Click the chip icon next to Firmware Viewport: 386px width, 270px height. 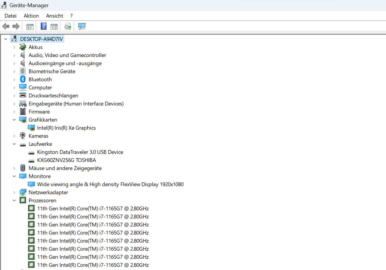23,111
